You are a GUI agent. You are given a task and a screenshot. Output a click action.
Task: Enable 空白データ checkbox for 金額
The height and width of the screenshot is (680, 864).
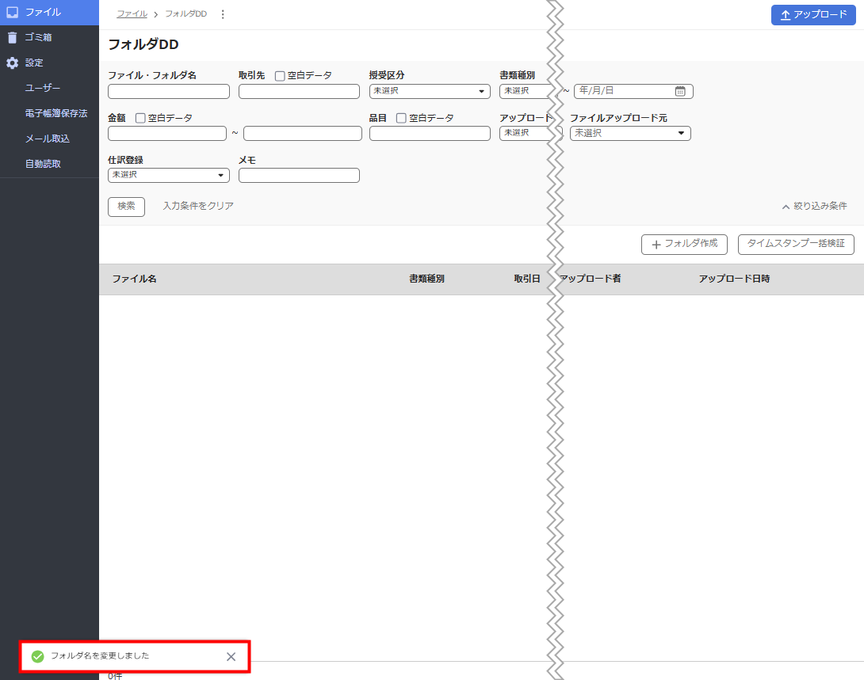point(140,118)
